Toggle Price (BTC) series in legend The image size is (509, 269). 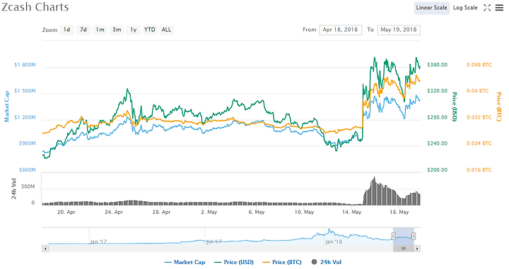[282, 262]
